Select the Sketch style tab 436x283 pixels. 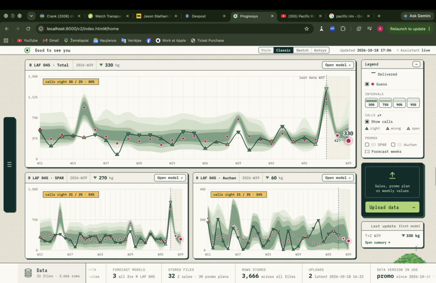pyautogui.click(x=302, y=50)
